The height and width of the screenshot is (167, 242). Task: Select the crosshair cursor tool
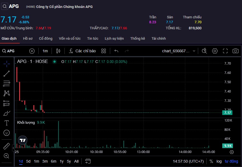pos(7,64)
